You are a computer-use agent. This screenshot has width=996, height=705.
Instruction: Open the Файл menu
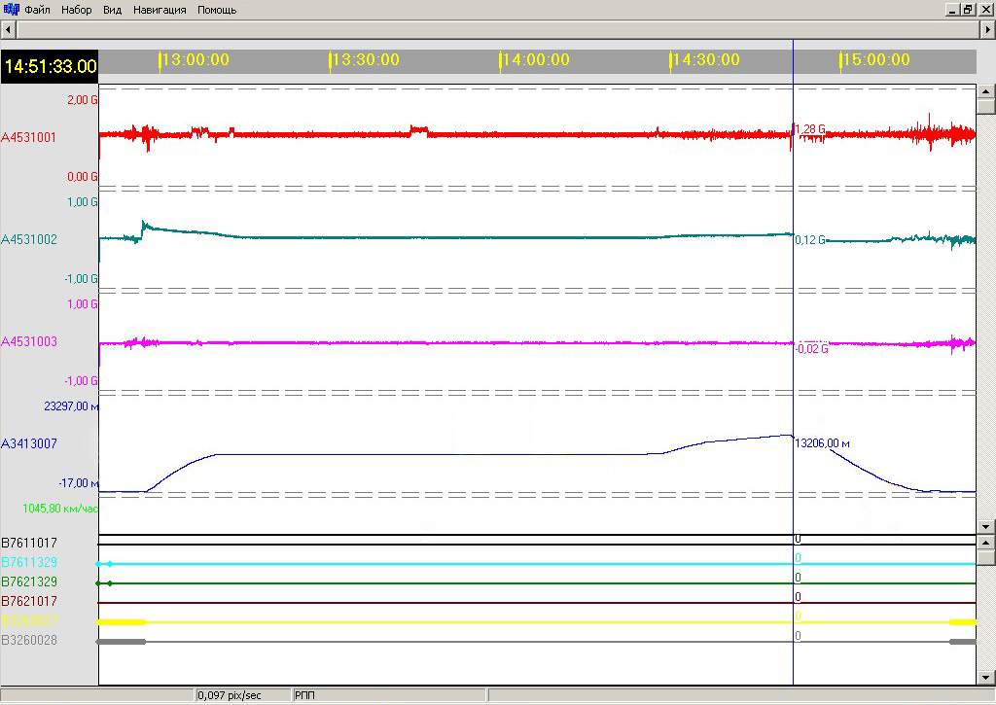pyautogui.click(x=38, y=10)
